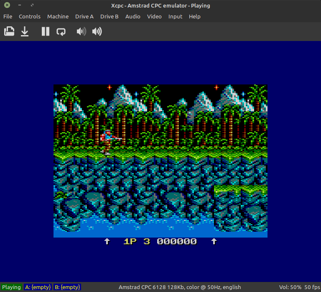Viewport: 321px width, 292px height.
Task: Maximize the Xcpc window
Action: [32, 5]
